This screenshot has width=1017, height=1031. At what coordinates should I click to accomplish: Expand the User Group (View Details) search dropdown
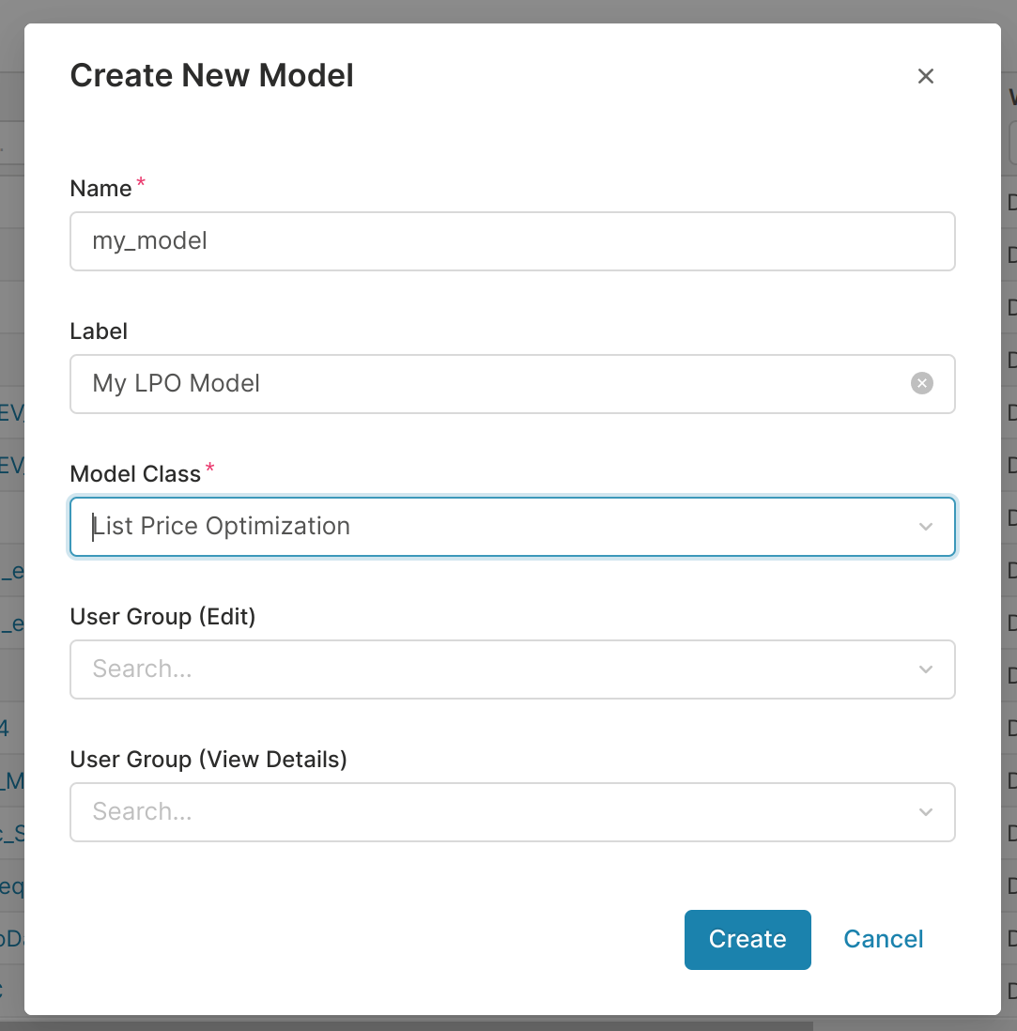coord(488,812)
